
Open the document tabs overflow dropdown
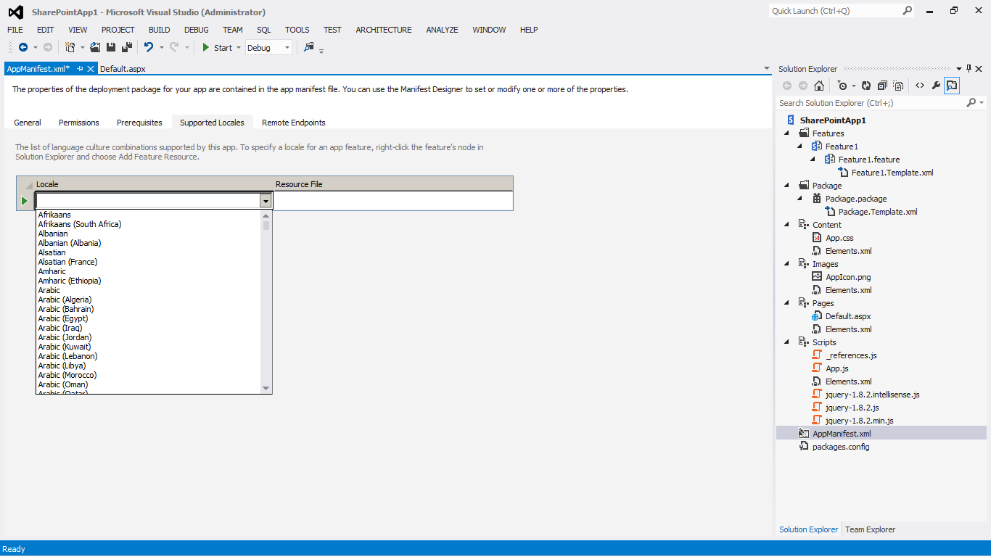tap(767, 69)
